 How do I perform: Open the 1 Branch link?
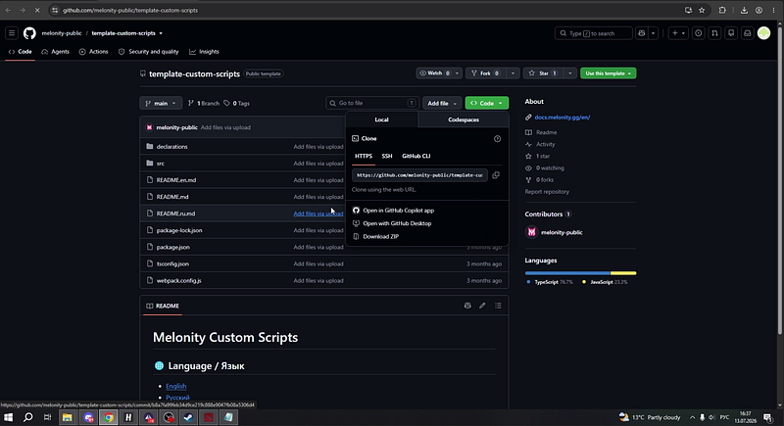(204, 104)
